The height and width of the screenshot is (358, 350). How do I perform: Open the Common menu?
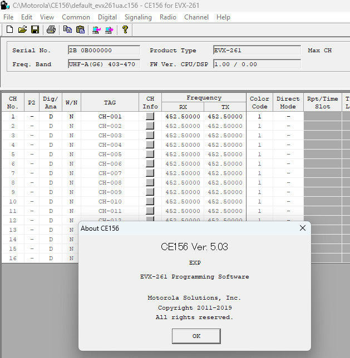pos(76,17)
